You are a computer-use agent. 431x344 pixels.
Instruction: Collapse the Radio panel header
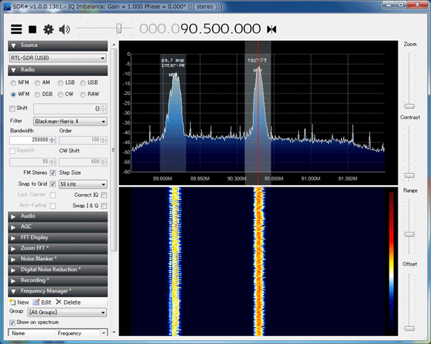58,70
